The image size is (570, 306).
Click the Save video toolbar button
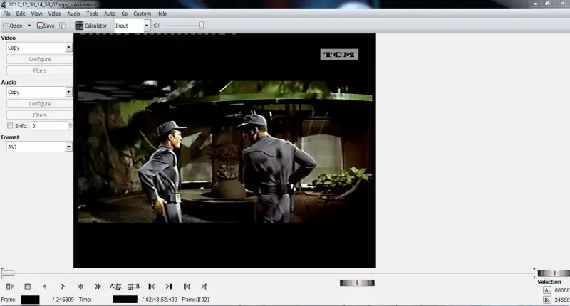pos(46,26)
